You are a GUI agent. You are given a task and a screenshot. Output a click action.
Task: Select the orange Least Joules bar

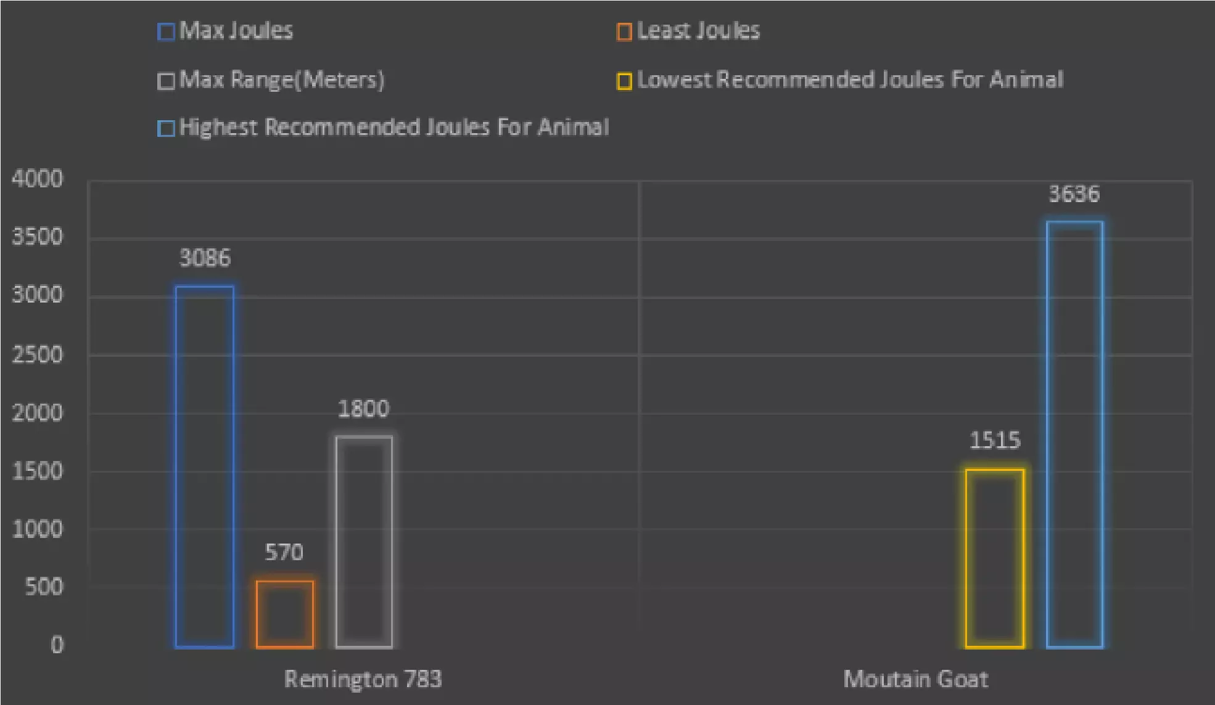tap(284, 614)
